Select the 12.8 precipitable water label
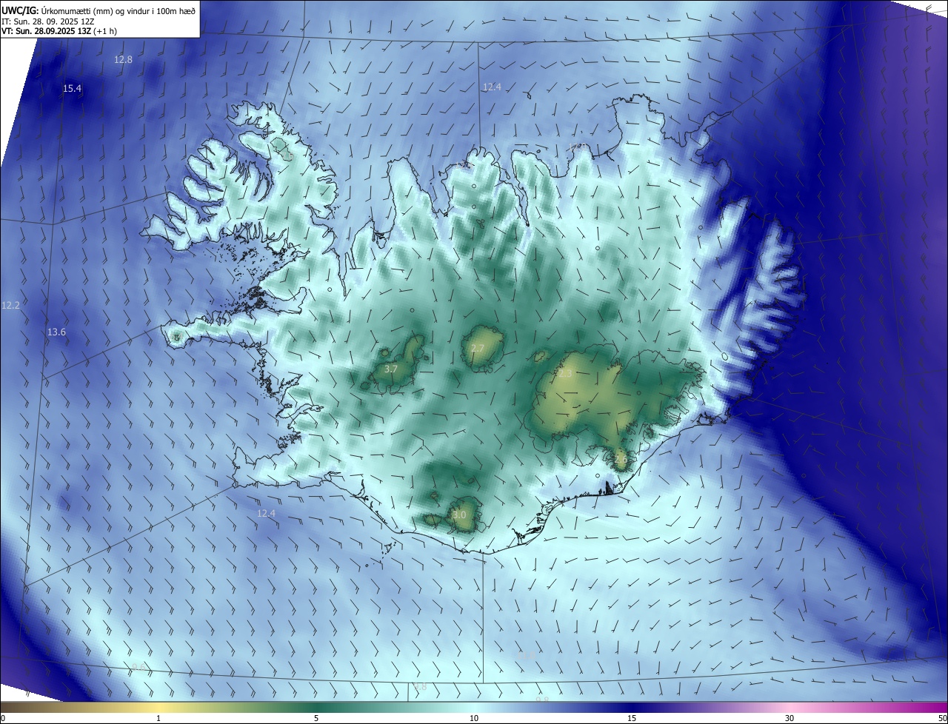This screenshot has height=724, width=948. coord(123,59)
